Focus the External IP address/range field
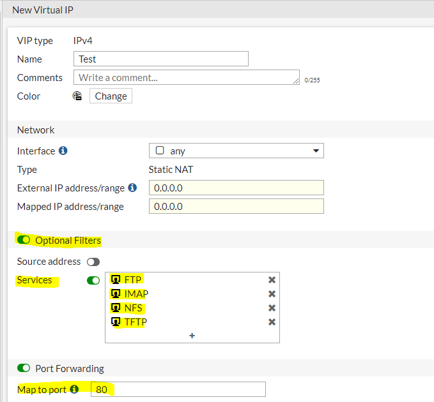 coord(236,188)
